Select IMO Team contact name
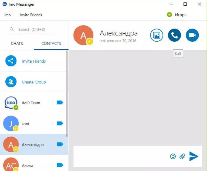This screenshot has height=171, width=207. pyautogui.click(x=31, y=103)
